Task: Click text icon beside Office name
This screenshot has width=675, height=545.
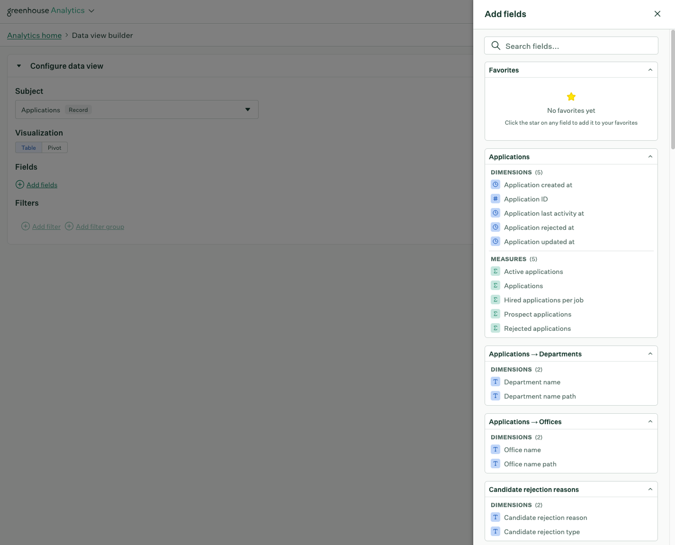Action: click(495, 449)
